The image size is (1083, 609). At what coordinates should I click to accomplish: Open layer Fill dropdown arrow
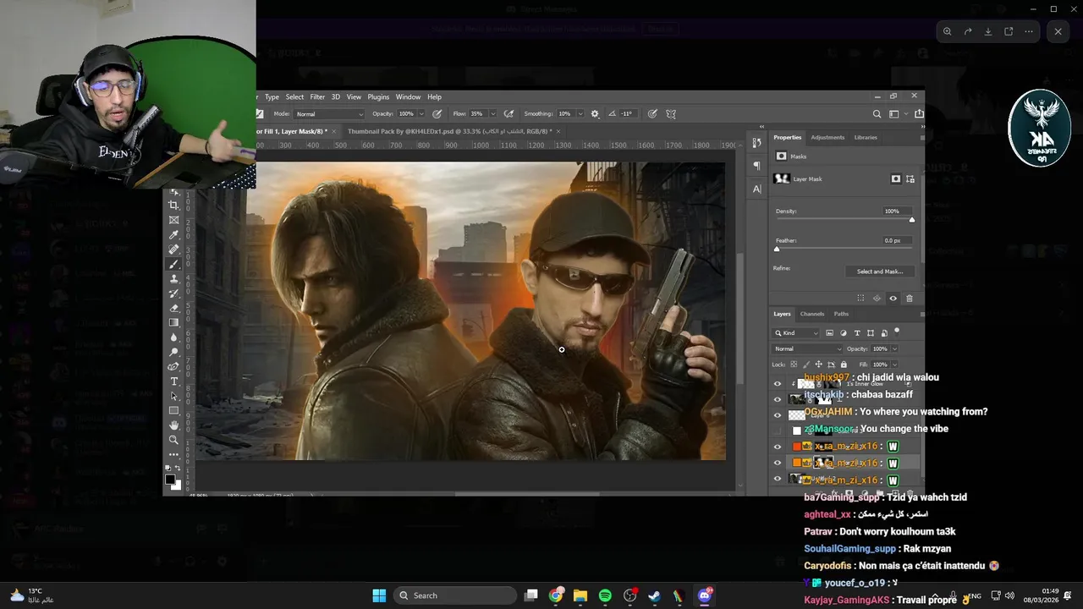coord(894,365)
